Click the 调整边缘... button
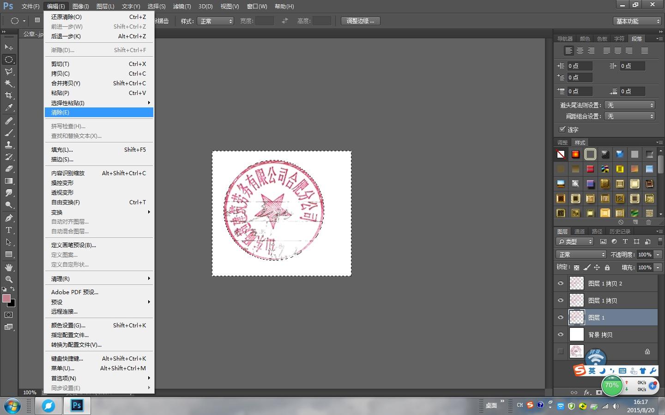The width and height of the screenshot is (665, 415). tap(360, 21)
